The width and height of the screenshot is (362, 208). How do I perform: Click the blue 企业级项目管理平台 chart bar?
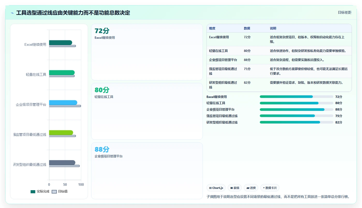[x=63, y=103]
